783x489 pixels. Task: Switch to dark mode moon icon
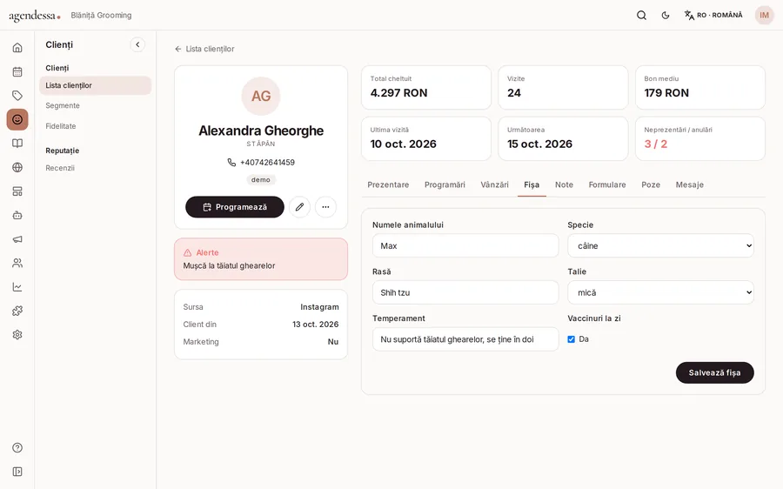pyautogui.click(x=666, y=16)
